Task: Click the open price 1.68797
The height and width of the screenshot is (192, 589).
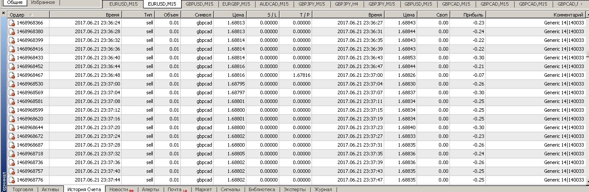Action: 236,93
